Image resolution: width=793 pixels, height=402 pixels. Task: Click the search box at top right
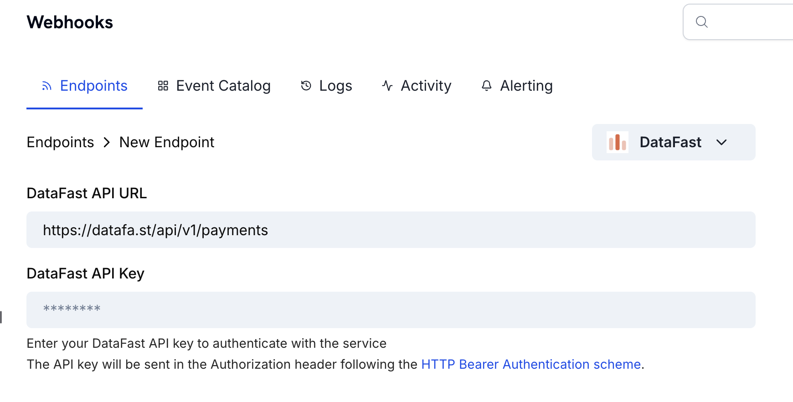pos(738,22)
